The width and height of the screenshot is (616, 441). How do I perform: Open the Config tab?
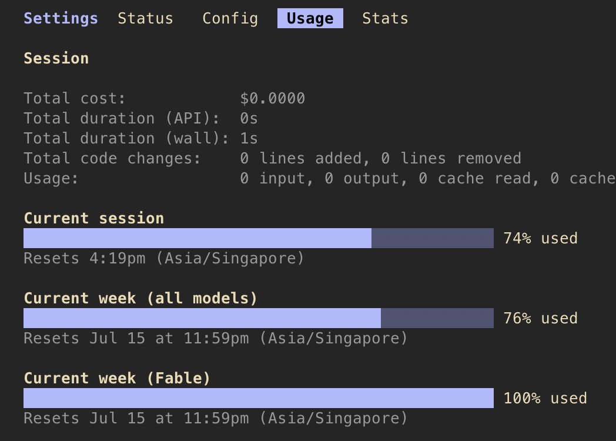[x=230, y=18]
